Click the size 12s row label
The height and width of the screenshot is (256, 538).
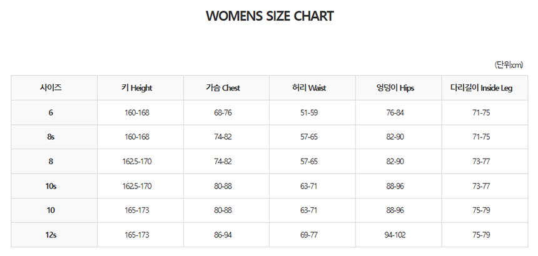pos(51,235)
